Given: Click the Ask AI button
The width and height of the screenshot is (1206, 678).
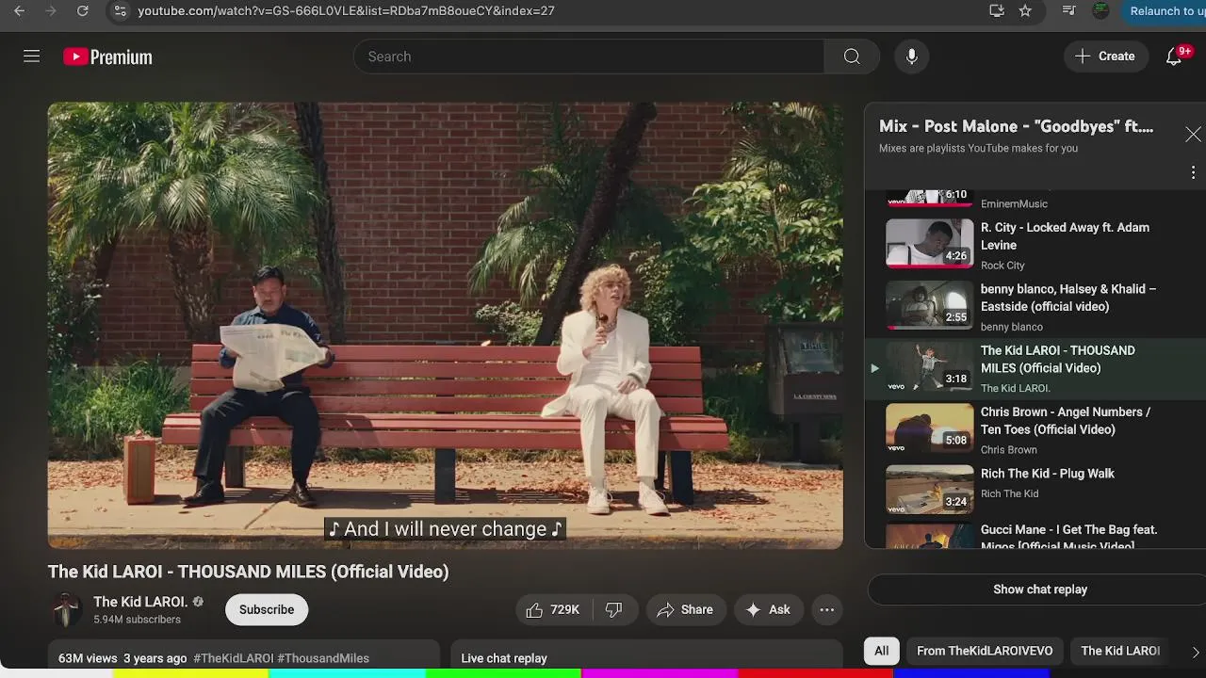Looking at the screenshot, I should tap(768, 610).
